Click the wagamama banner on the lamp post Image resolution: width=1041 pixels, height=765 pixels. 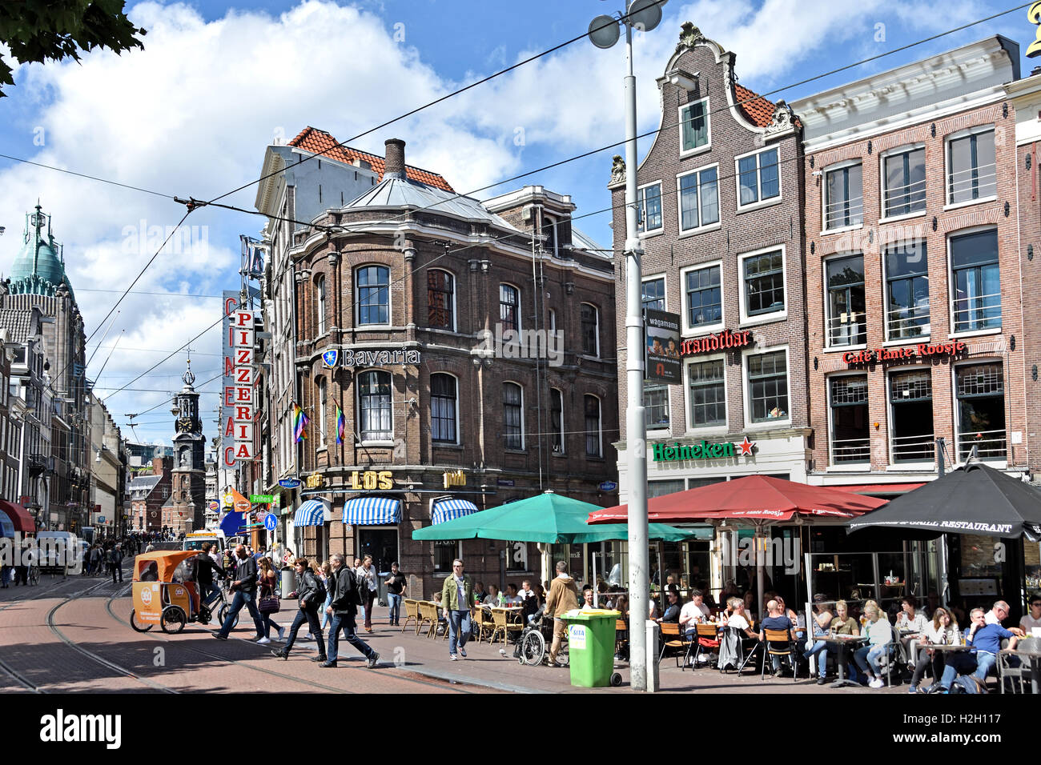click(x=662, y=346)
